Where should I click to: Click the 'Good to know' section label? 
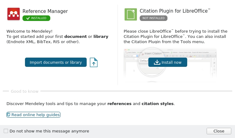click(25, 91)
